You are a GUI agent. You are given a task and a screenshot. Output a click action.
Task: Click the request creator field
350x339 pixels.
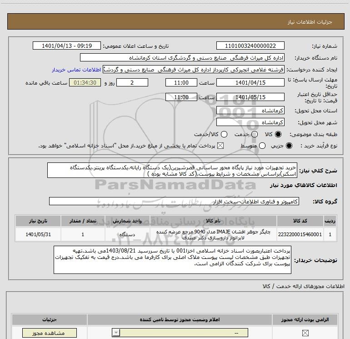coord(194,70)
